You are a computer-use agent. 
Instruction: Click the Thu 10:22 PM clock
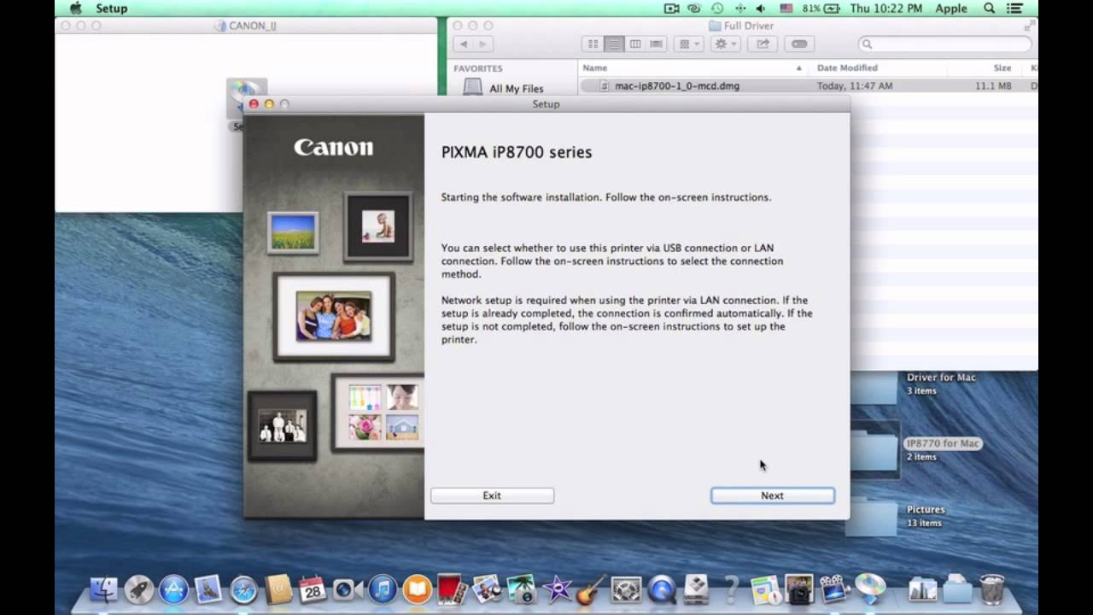click(886, 9)
